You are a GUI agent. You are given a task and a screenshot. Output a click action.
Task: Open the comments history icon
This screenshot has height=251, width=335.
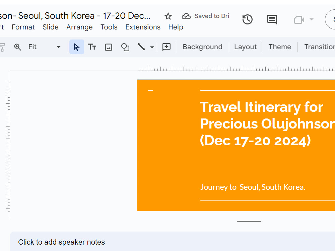pos(272,19)
